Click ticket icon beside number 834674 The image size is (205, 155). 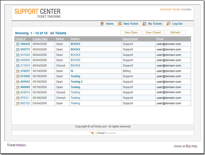18,93
